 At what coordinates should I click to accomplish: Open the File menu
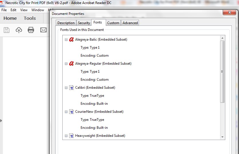click(4, 10)
